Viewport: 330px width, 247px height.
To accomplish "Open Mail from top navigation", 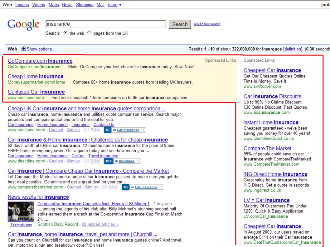I will click(100, 5).
